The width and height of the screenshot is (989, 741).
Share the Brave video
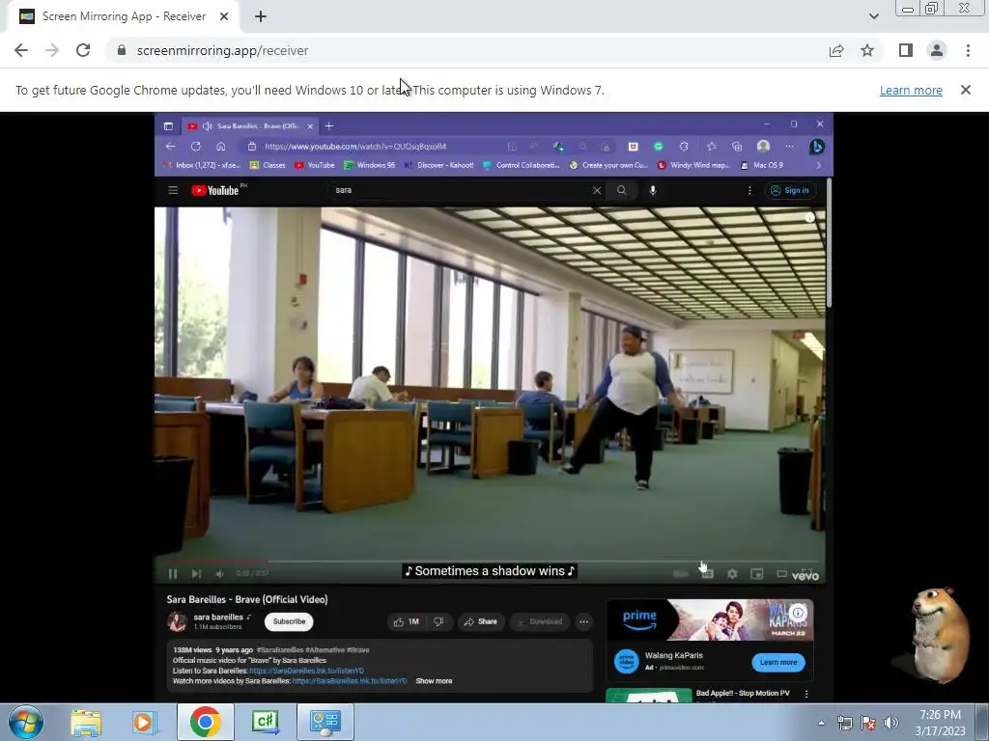(481, 622)
